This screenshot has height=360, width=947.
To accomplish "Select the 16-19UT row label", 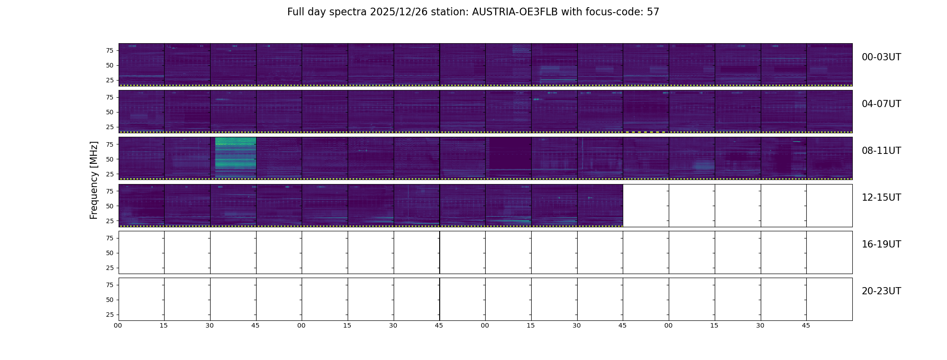I will point(881,244).
